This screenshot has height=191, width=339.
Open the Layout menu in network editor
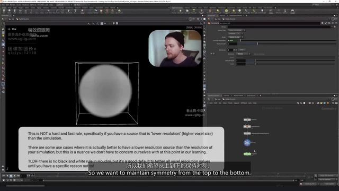click(x=237, y=103)
